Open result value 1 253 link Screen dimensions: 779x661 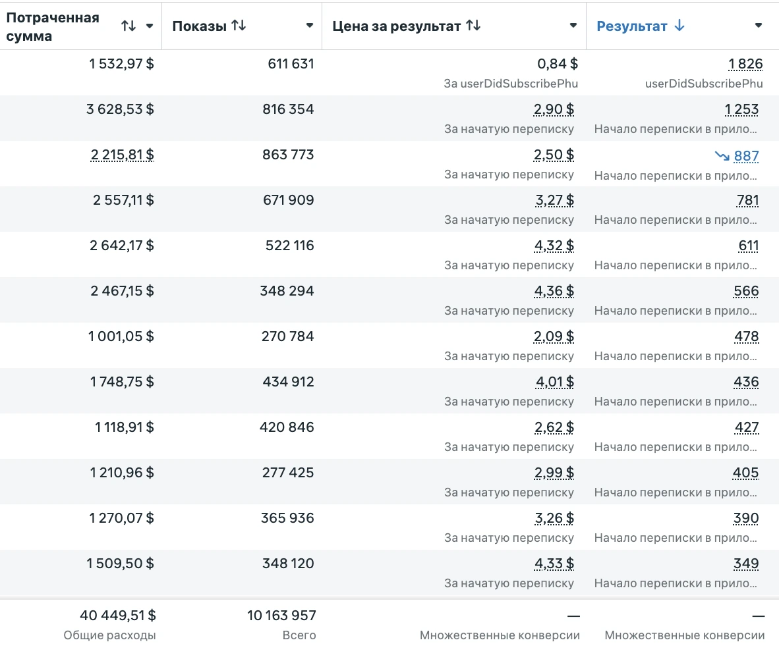tap(741, 109)
